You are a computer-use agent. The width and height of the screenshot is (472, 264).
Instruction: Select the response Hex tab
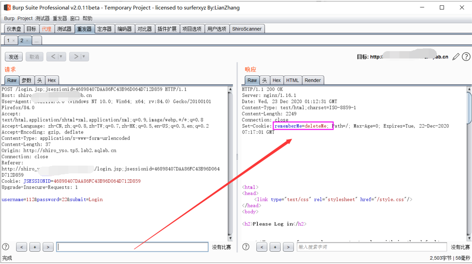click(277, 80)
